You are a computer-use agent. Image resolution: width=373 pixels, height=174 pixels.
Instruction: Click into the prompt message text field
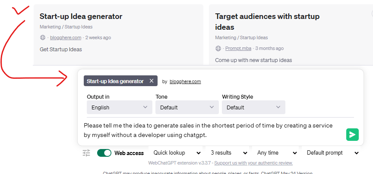click(x=207, y=130)
